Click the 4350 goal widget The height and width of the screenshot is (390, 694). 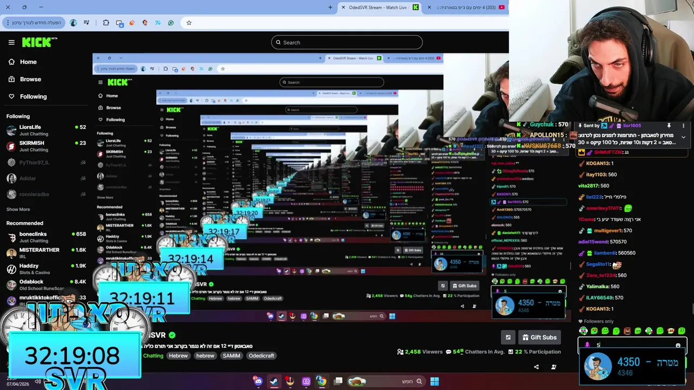coord(633,366)
